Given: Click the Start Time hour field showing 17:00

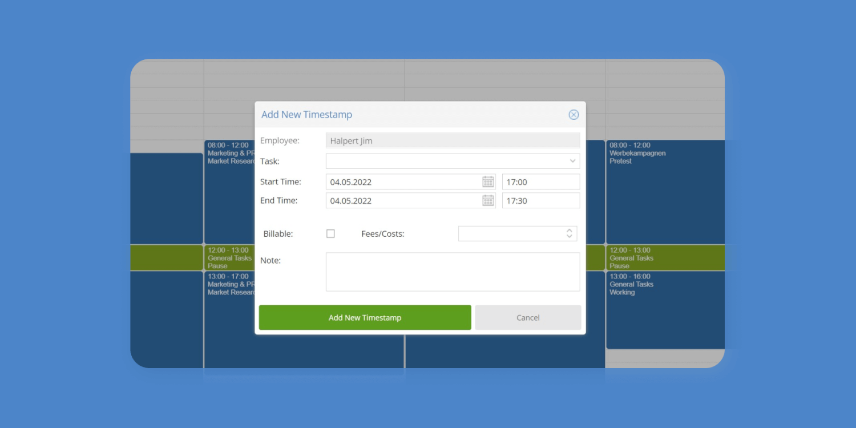Looking at the screenshot, I should pyautogui.click(x=540, y=181).
